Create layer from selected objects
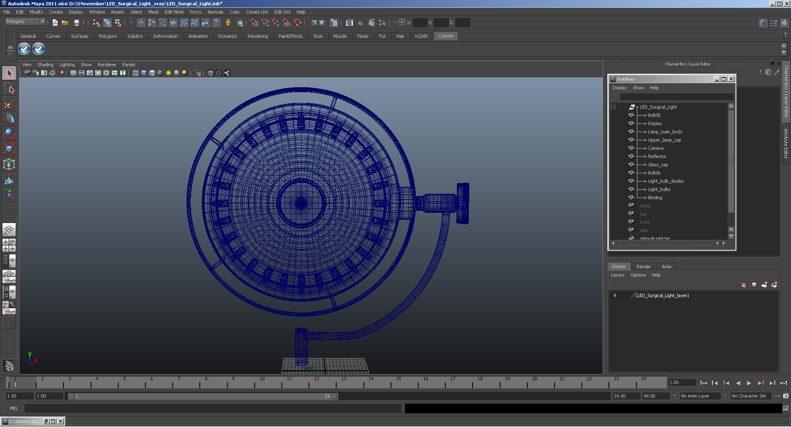 click(774, 285)
